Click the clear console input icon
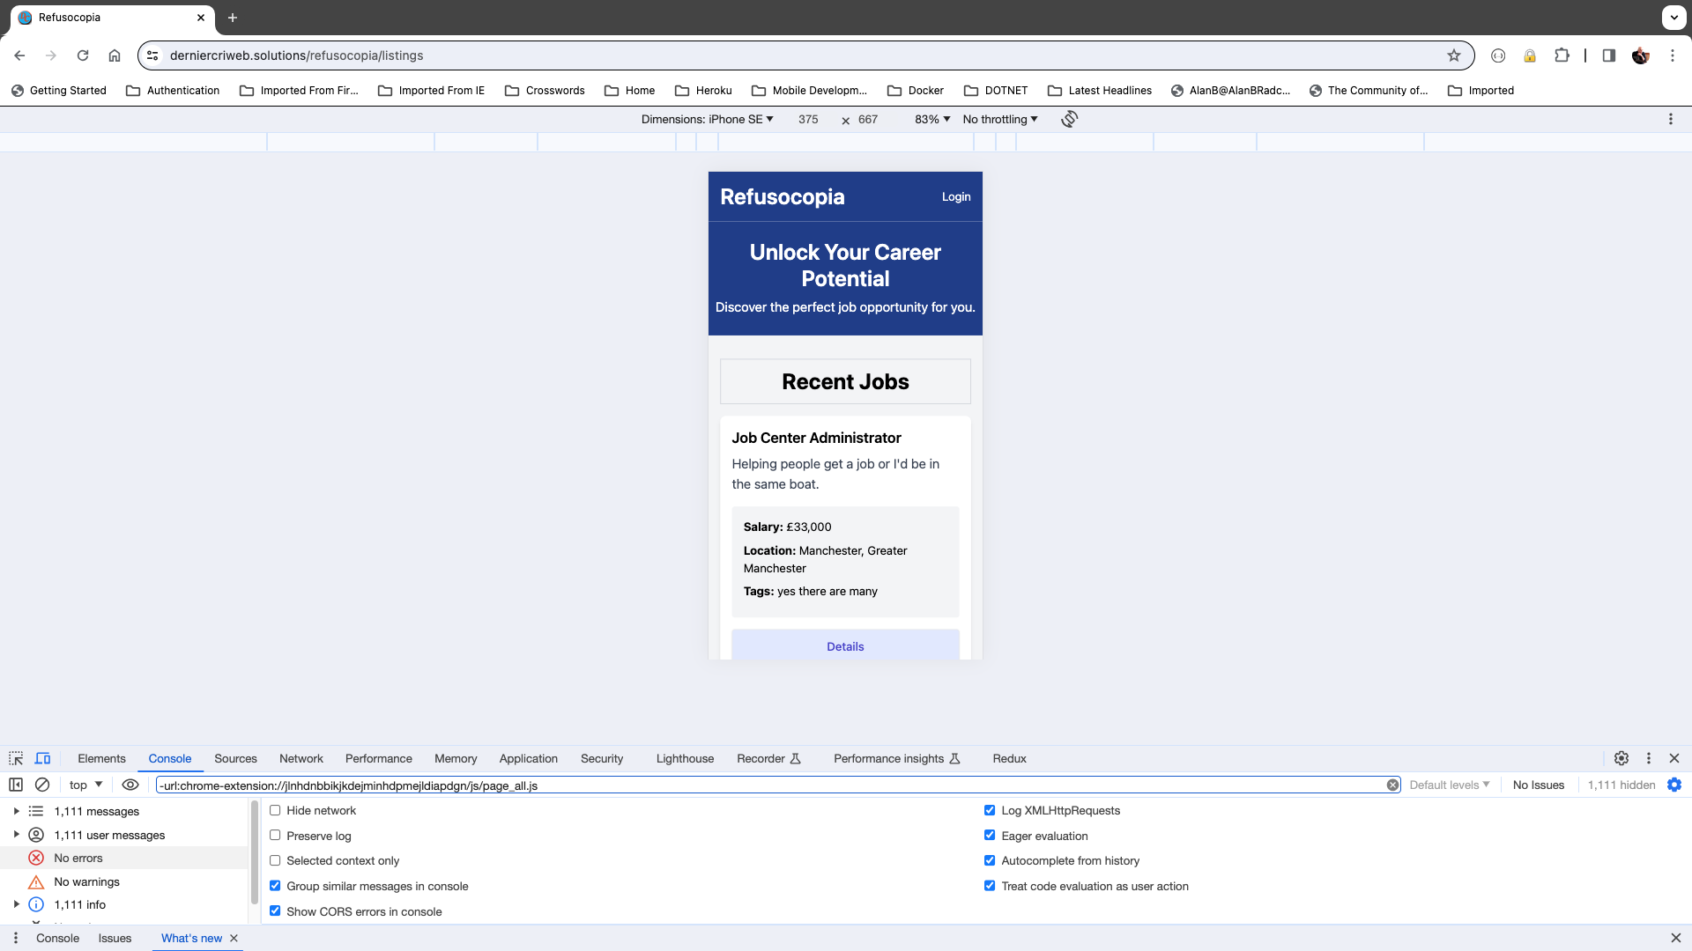 [1392, 785]
